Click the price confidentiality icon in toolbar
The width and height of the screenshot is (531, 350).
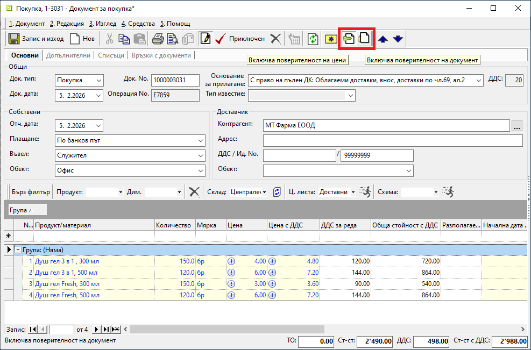coord(348,39)
